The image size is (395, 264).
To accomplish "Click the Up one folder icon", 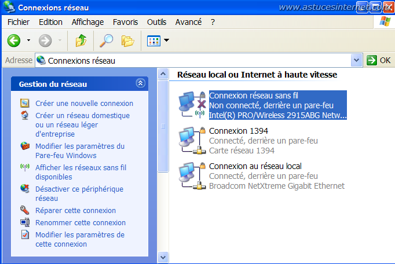I will tap(81, 41).
